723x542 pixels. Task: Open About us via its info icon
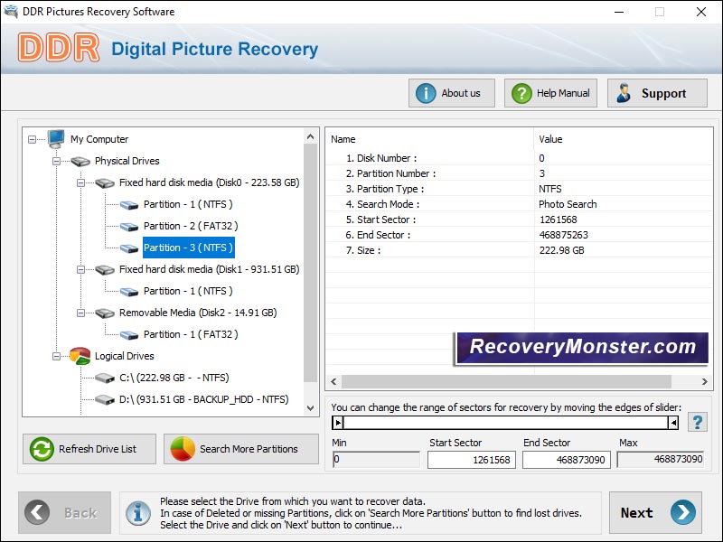426,92
